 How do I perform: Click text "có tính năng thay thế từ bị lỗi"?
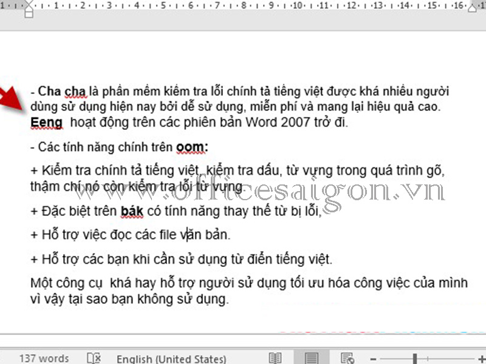[233, 211]
